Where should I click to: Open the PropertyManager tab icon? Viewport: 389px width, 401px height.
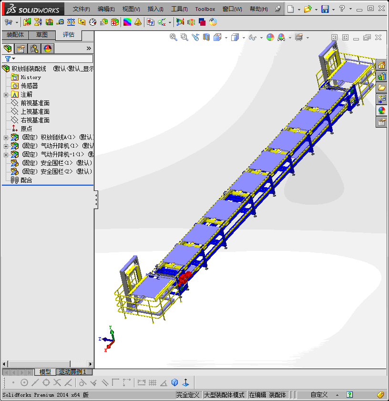click(20, 48)
